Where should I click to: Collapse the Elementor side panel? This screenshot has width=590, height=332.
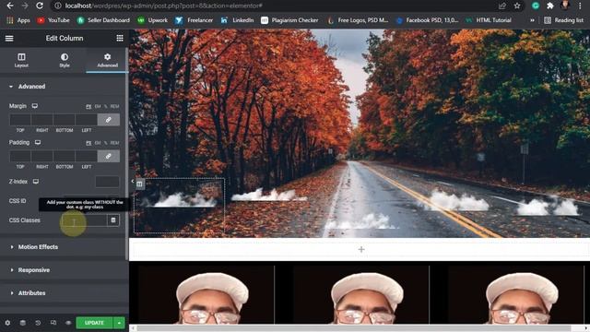133,182
